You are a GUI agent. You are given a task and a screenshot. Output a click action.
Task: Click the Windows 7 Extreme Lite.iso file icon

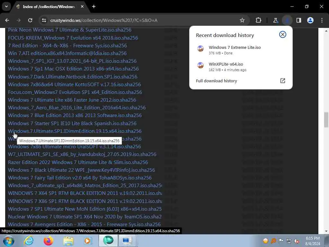[x=200, y=49]
